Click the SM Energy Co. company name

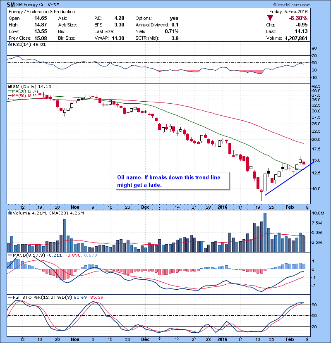pyautogui.click(x=31, y=5)
